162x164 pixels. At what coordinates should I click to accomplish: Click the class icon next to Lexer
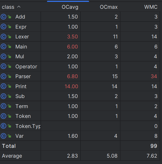pyautogui.click(x=3, y=37)
